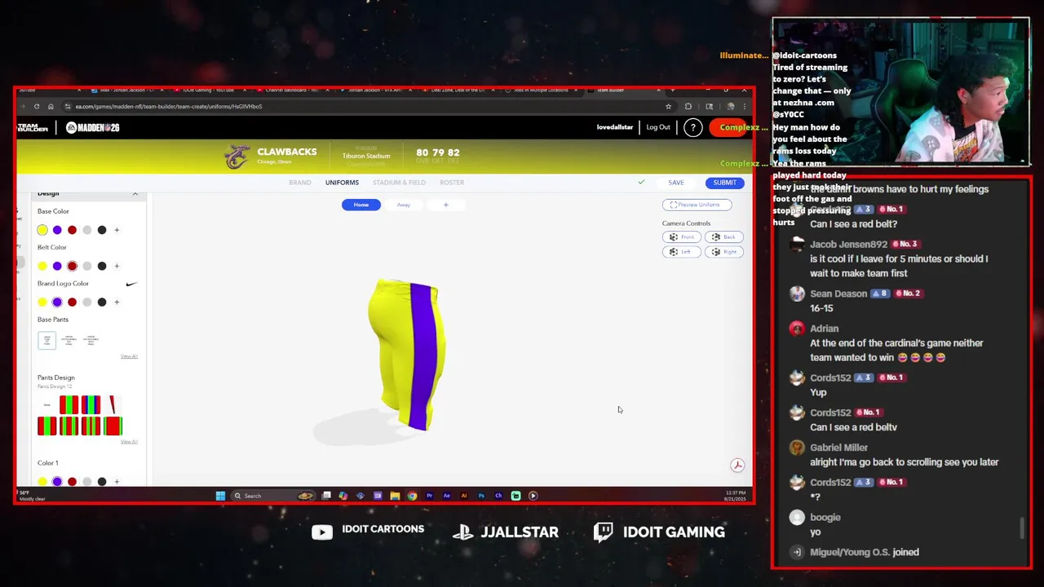1044x587 pixels.
Task: Switch to the BRAND tab
Action: tap(300, 183)
